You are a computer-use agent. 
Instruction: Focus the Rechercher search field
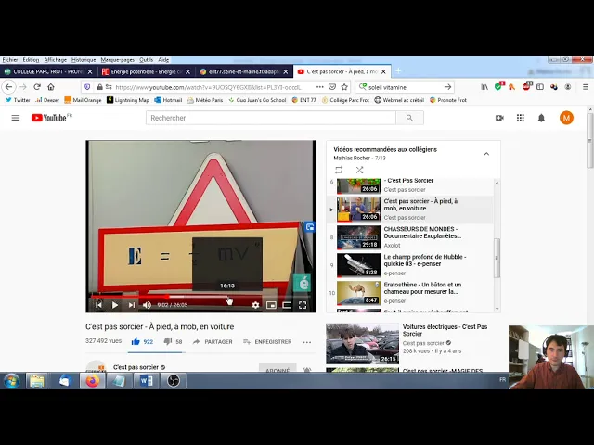[271, 118]
